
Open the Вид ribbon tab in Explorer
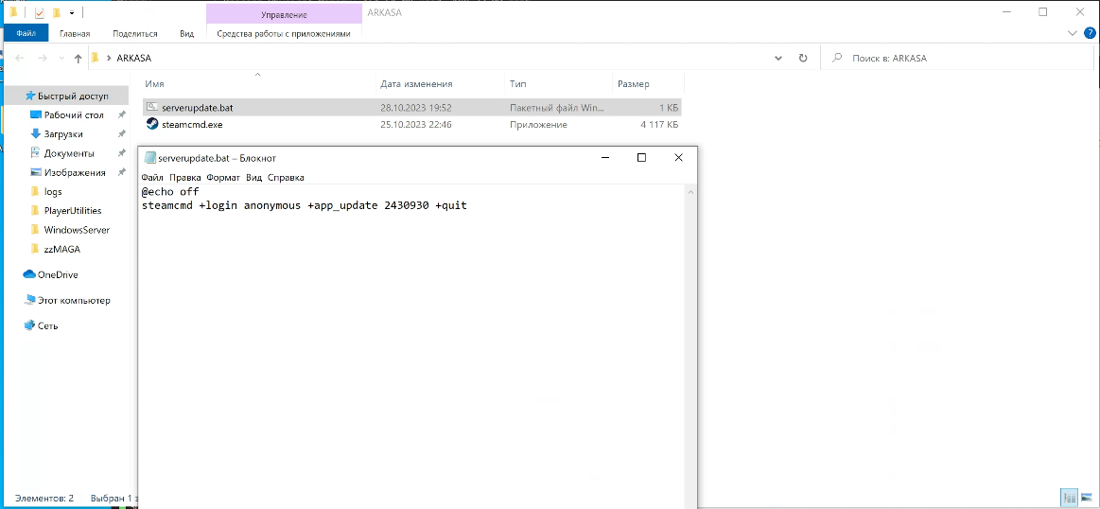point(186,33)
